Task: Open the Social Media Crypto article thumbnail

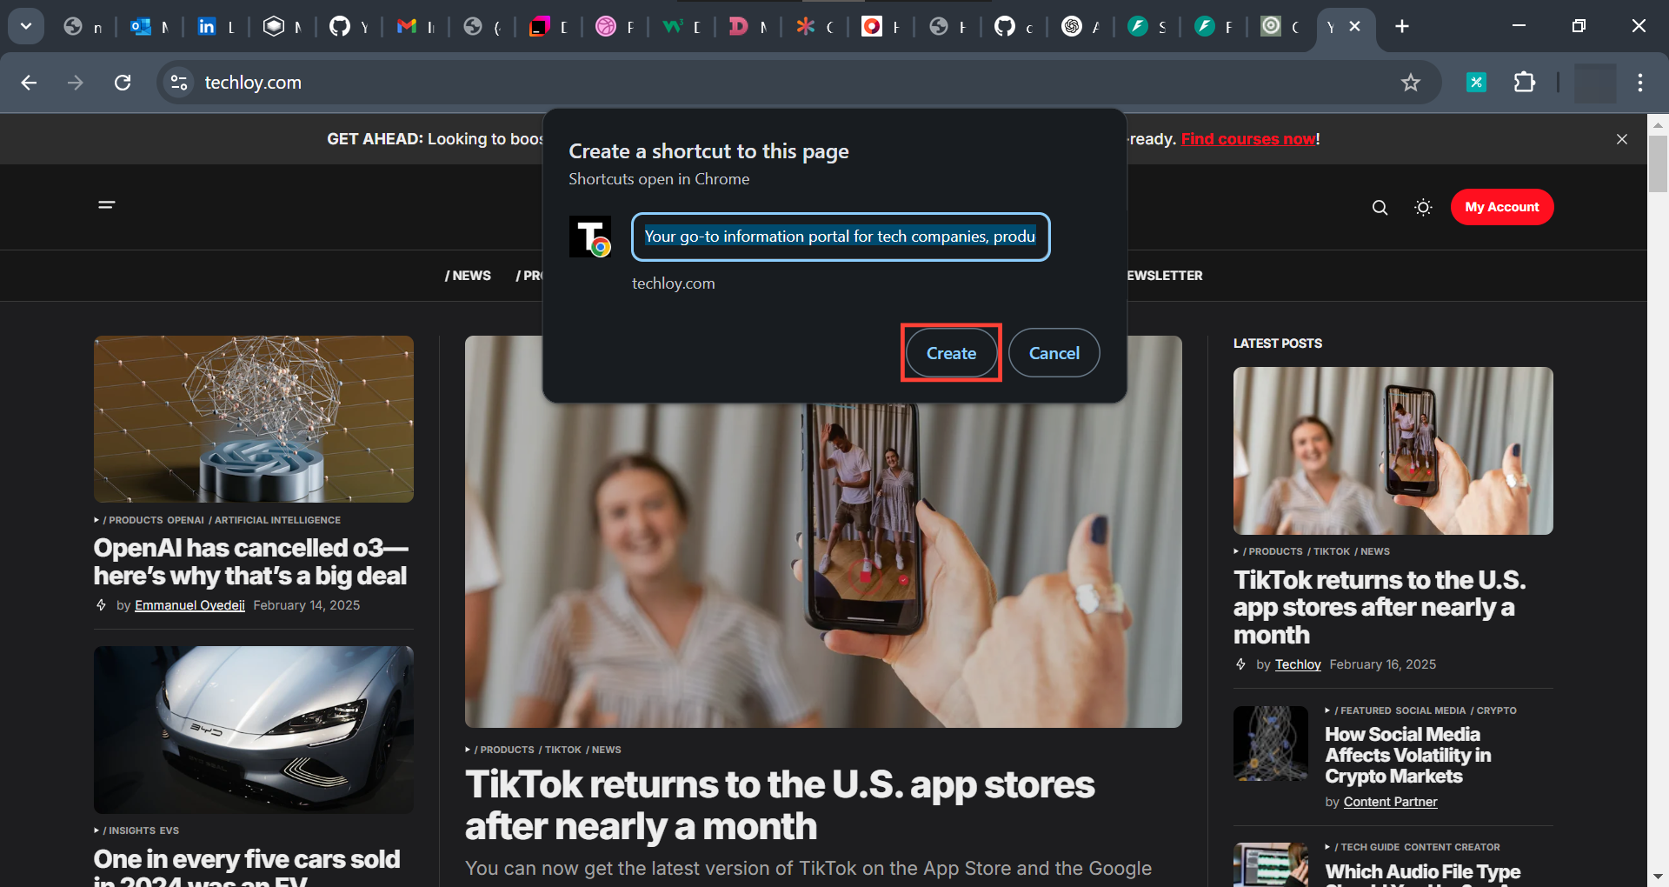Action: coord(1271,744)
